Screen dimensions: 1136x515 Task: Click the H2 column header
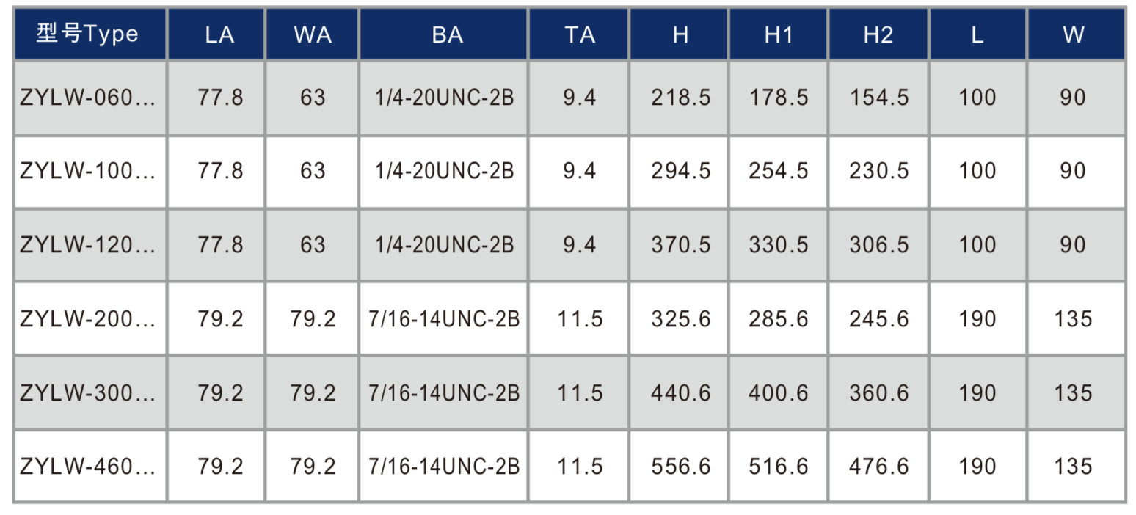point(878,34)
